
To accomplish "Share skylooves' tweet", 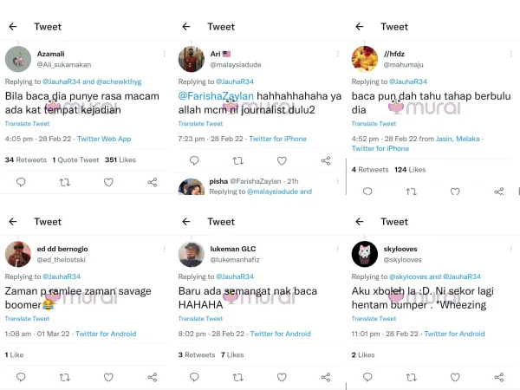I will (x=499, y=377).
